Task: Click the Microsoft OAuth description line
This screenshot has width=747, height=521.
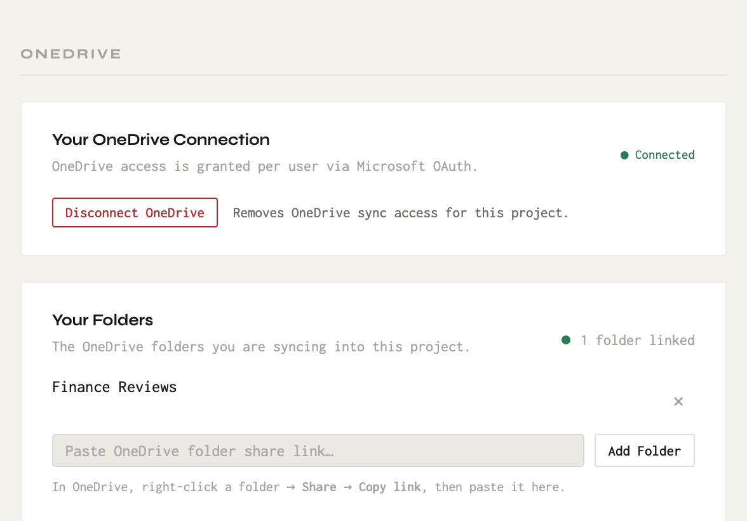Action: (264, 166)
